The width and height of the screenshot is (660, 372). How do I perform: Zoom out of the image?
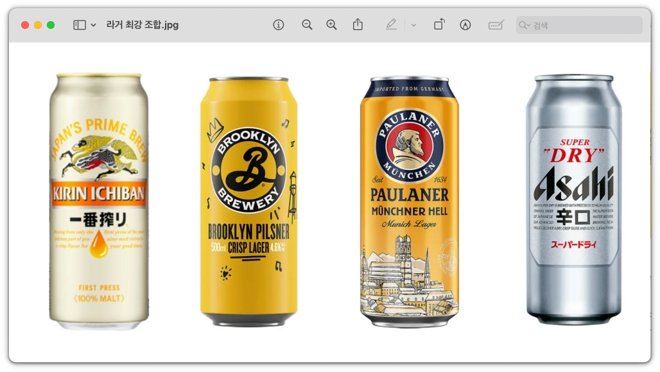coord(307,25)
